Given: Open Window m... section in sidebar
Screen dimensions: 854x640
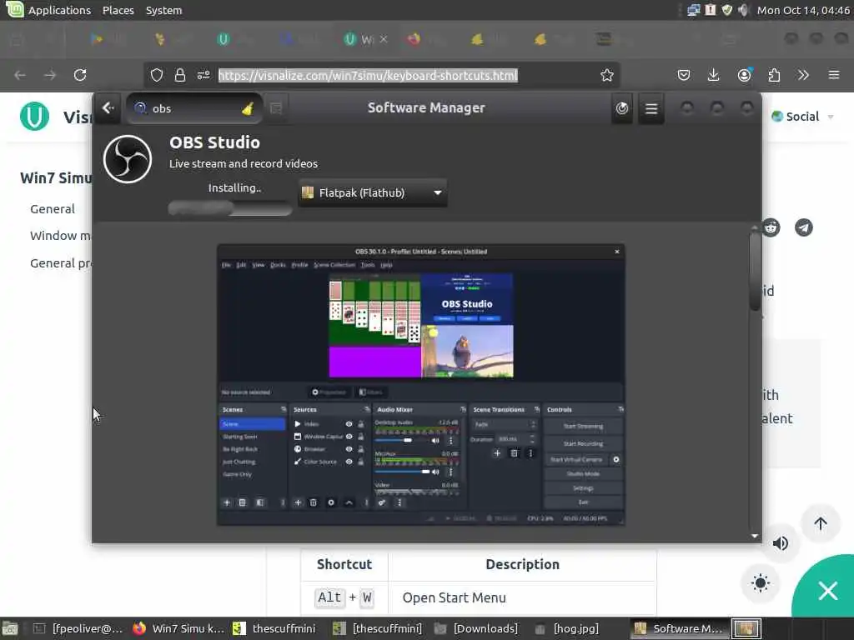Looking at the screenshot, I should coord(60,236).
